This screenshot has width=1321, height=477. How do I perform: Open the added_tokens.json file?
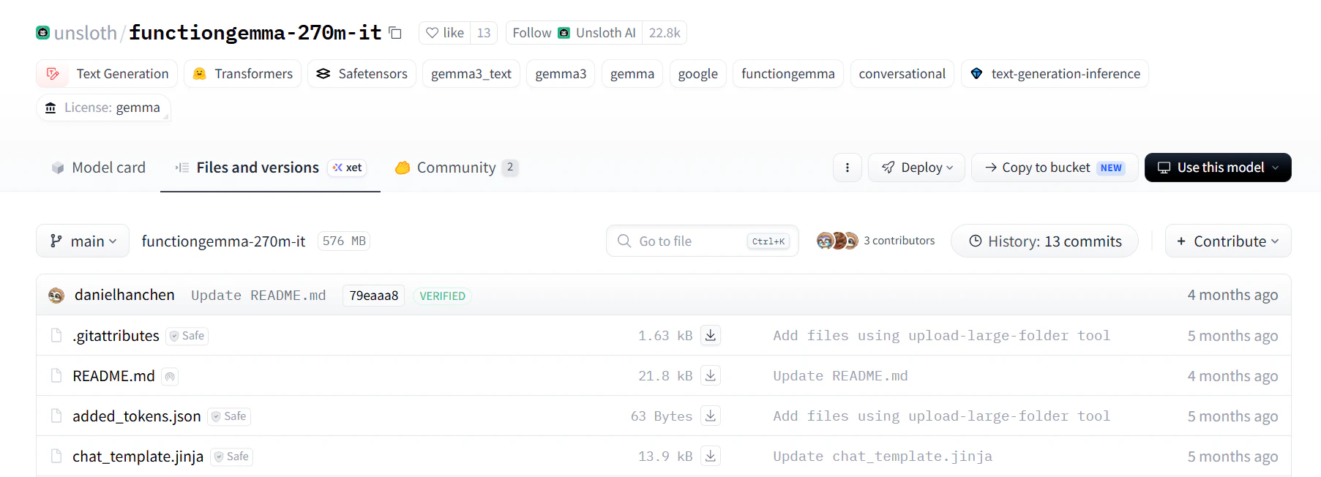coord(136,416)
